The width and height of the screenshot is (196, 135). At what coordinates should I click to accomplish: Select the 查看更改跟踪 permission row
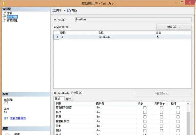point(120,108)
